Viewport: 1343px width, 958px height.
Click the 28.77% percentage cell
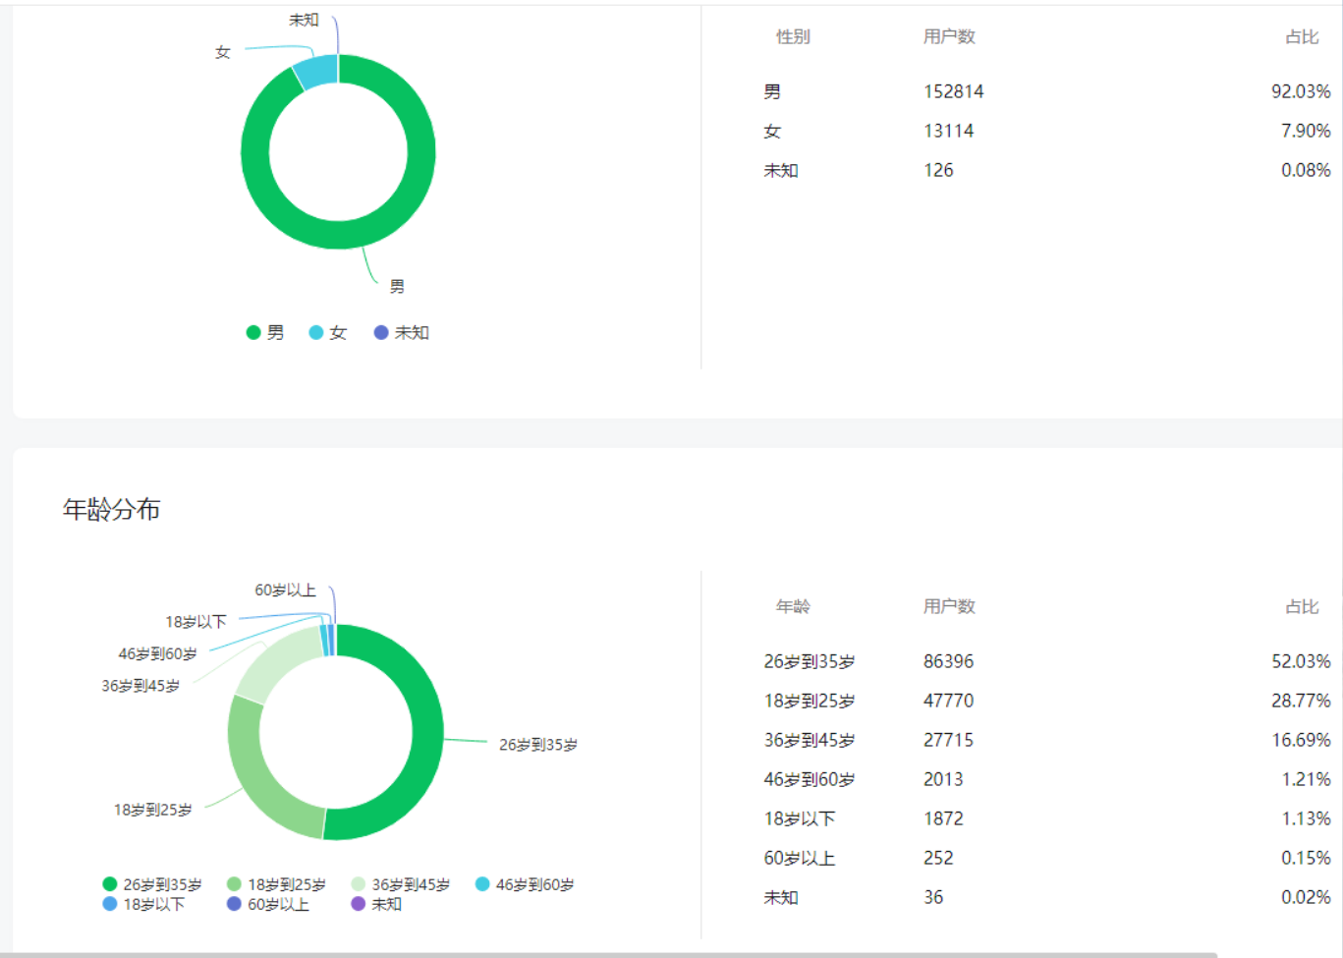(1301, 701)
